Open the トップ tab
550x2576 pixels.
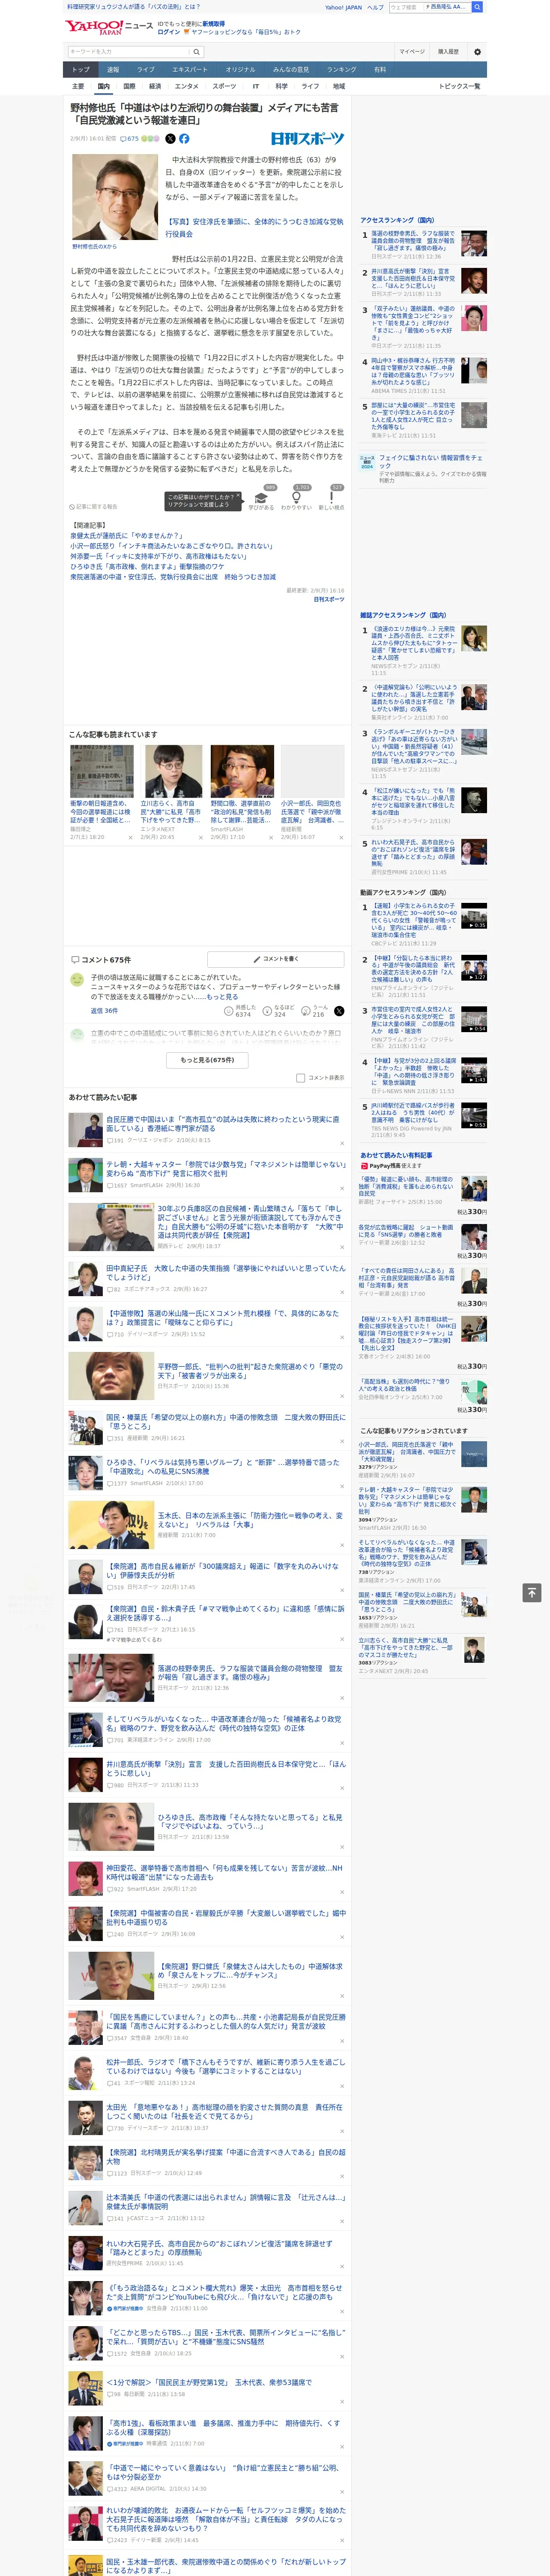coord(81,70)
